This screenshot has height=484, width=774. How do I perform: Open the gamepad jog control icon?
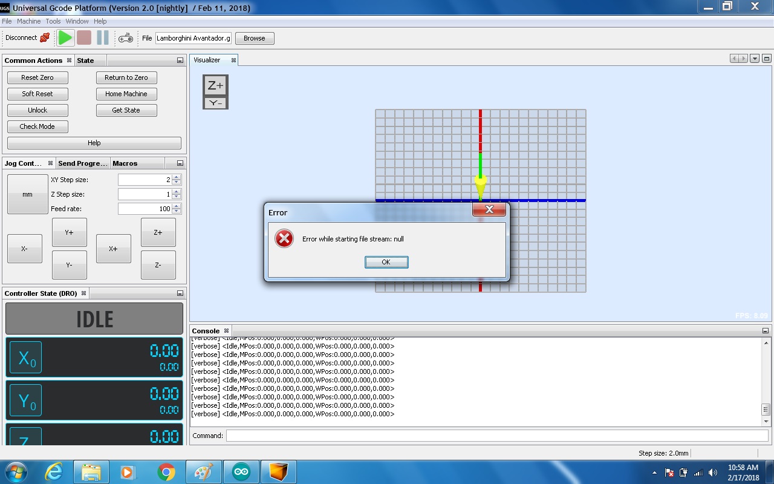pos(125,38)
